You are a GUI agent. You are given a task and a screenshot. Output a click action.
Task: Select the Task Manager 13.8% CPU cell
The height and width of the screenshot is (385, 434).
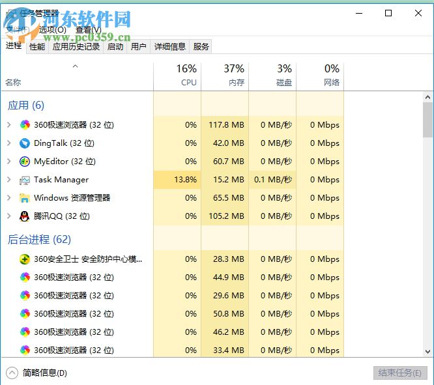coord(177,180)
